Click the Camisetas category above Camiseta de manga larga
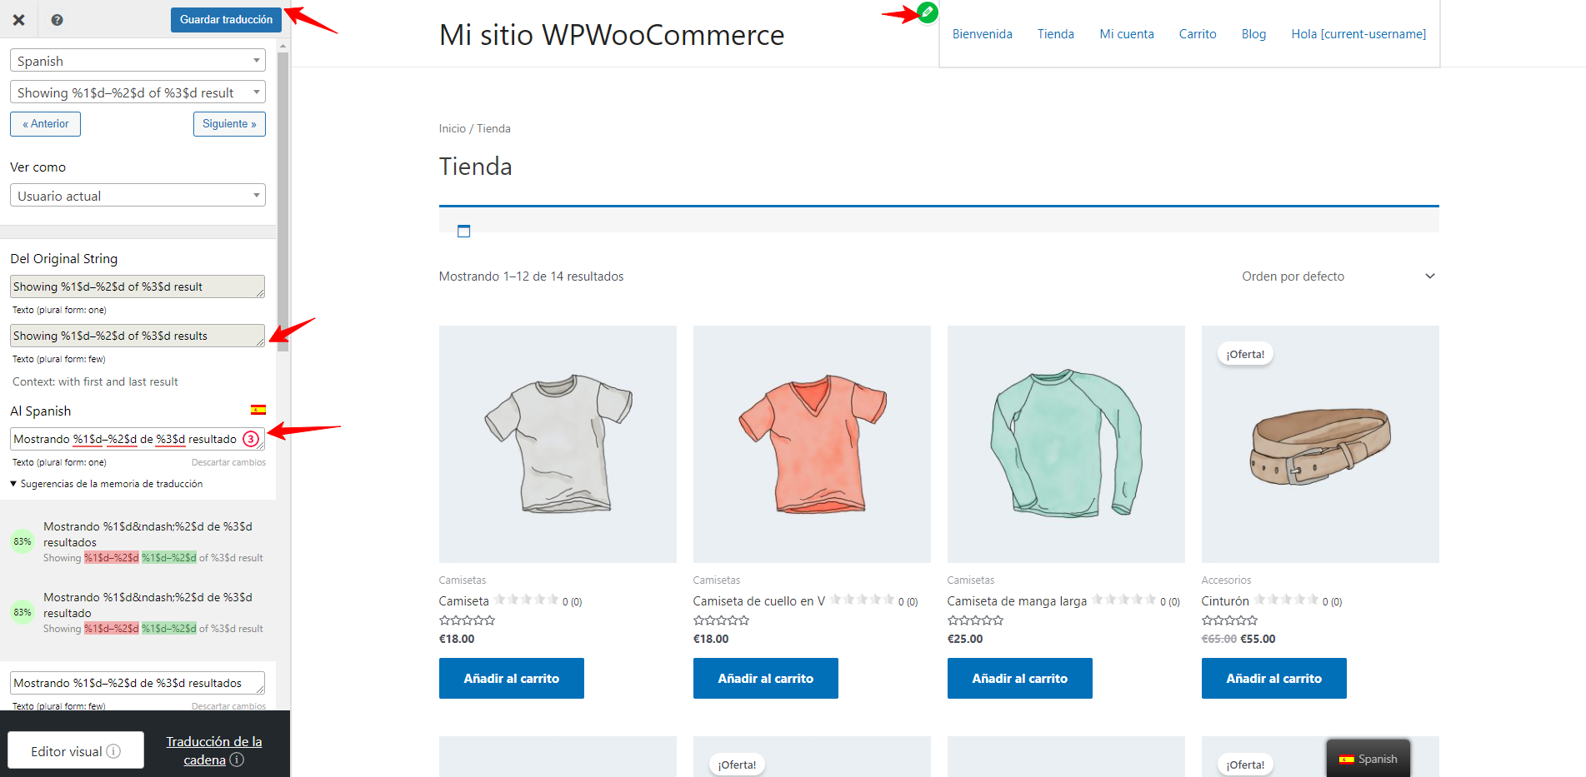Image resolution: width=1586 pixels, height=777 pixels. [970, 580]
